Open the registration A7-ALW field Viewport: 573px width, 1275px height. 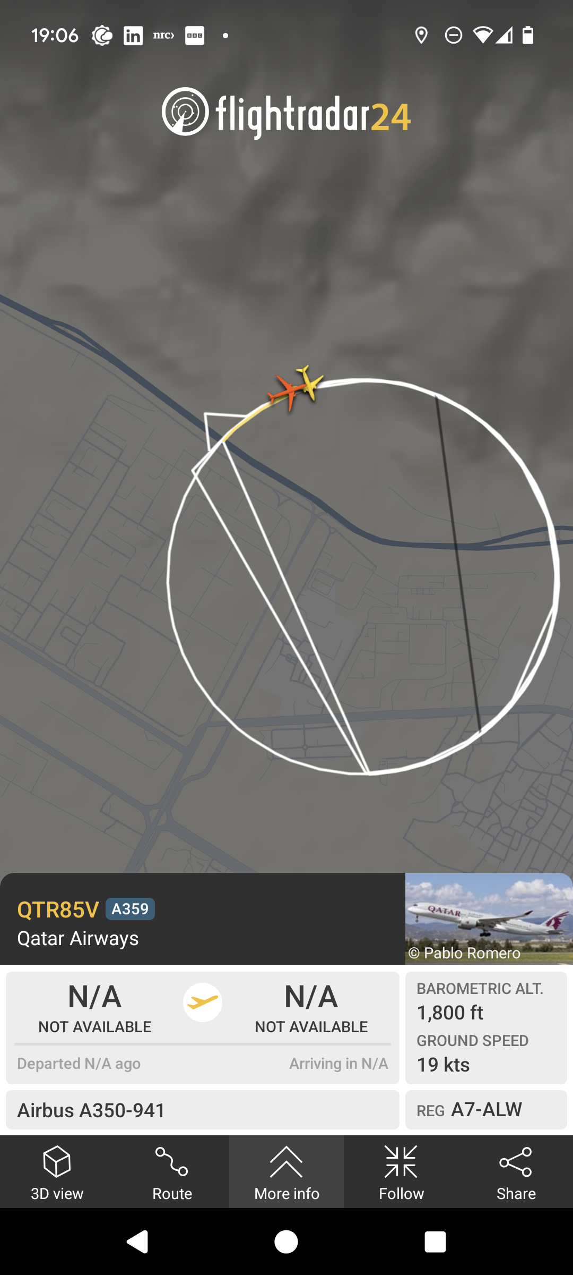tap(486, 1110)
